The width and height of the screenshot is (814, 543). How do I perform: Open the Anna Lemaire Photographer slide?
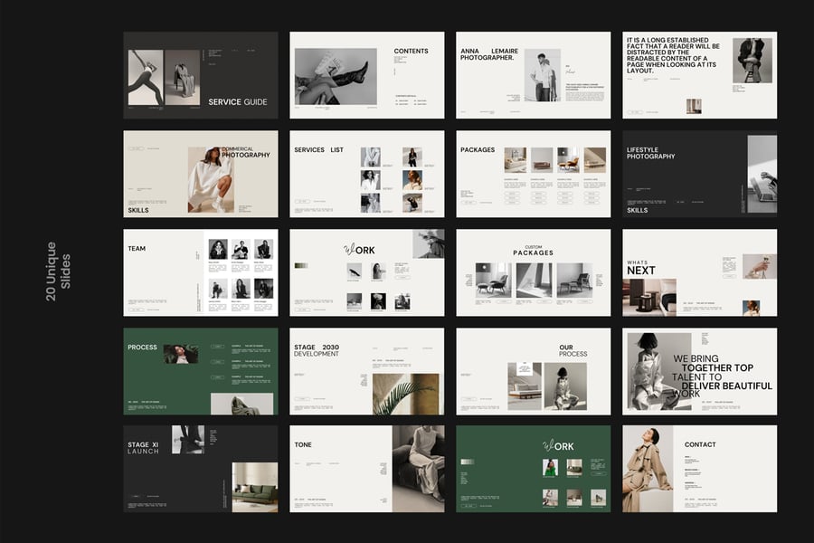pos(533,75)
